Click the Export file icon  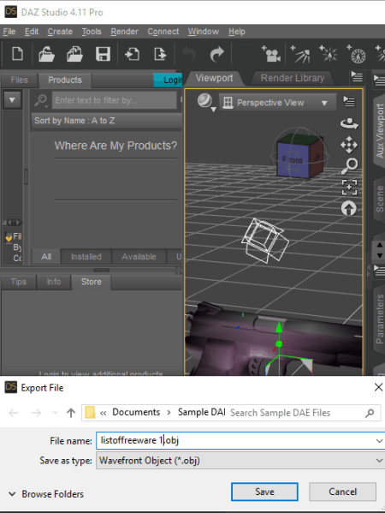[160, 54]
